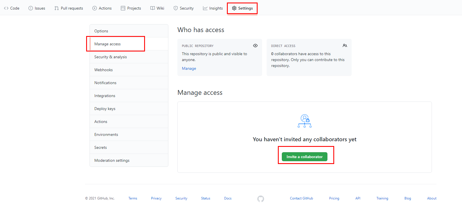Open Actions in the settings sidebar
Image resolution: width=462 pixels, height=211 pixels.
(x=129, y=122)
